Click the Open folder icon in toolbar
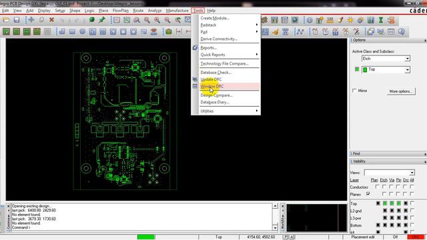This screenshot has width=427, height=240. 6,20
